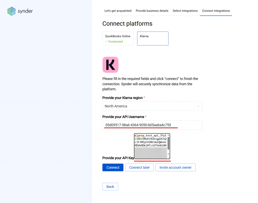Go back using the Back button

[110, 187]
